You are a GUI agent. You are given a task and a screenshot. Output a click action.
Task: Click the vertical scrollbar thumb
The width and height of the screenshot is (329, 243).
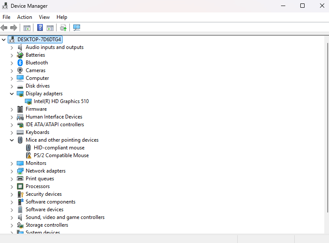pyautogui.click(x=327, y=128)
